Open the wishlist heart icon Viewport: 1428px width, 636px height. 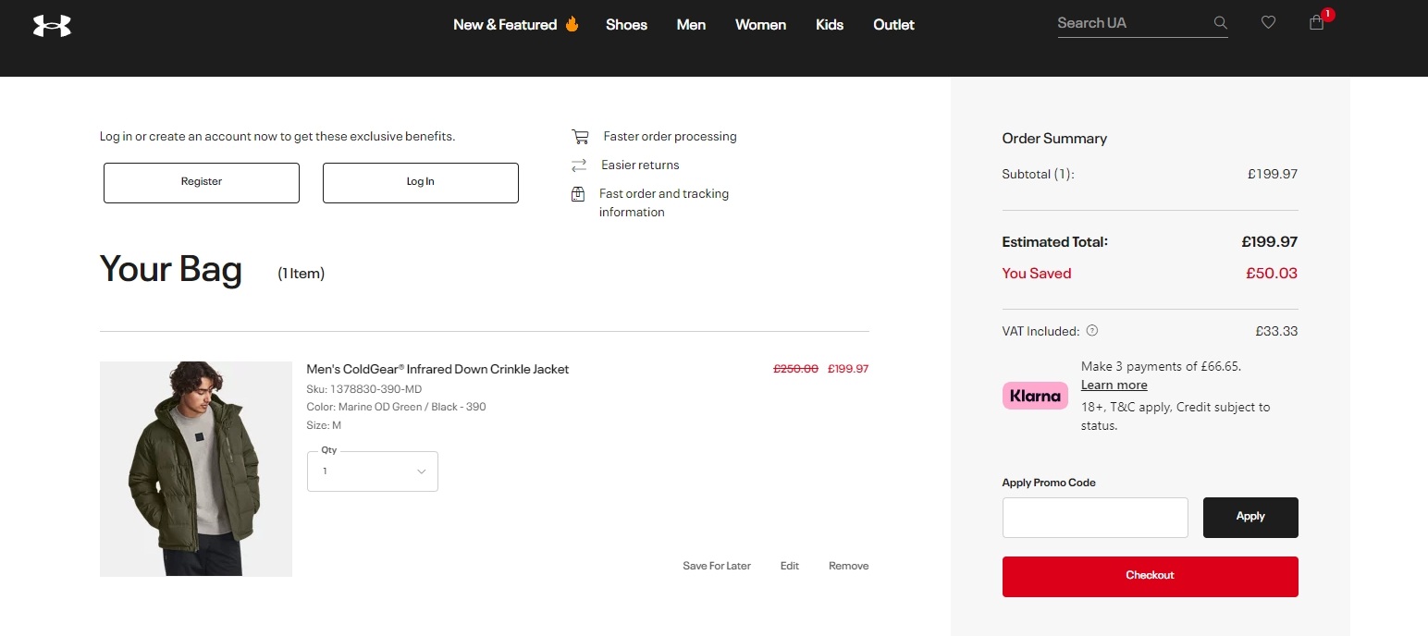(x=1268, y=23)
